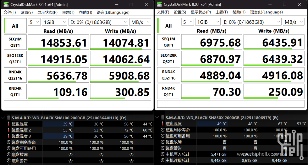The height and width of the screenshot is (165, 308).
Task: Click the 5,471 GB host writes value
Action: pos(219,154)
